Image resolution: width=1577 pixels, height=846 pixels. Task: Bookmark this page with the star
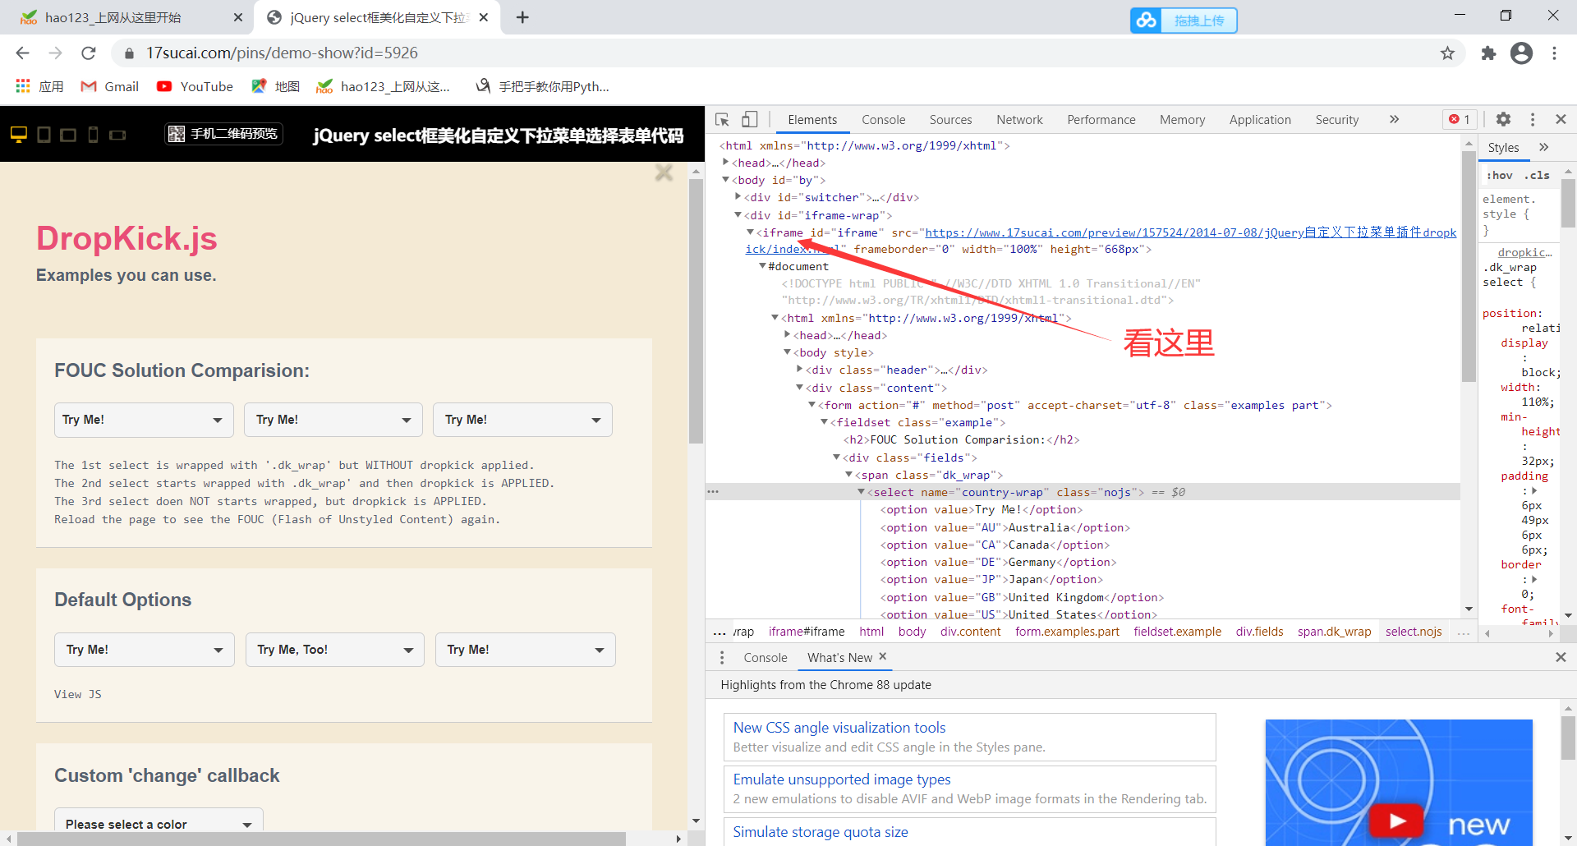(1447, 53)
